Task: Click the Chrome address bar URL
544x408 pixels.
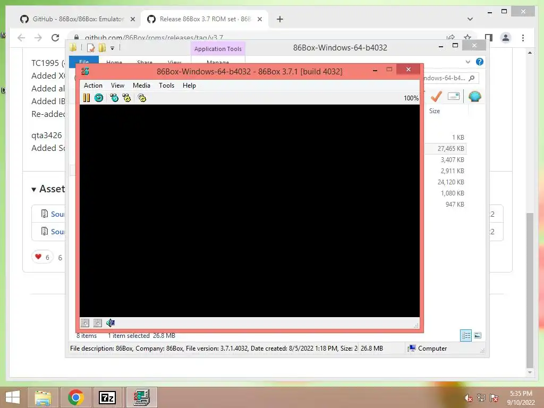Action: [154, 38]
